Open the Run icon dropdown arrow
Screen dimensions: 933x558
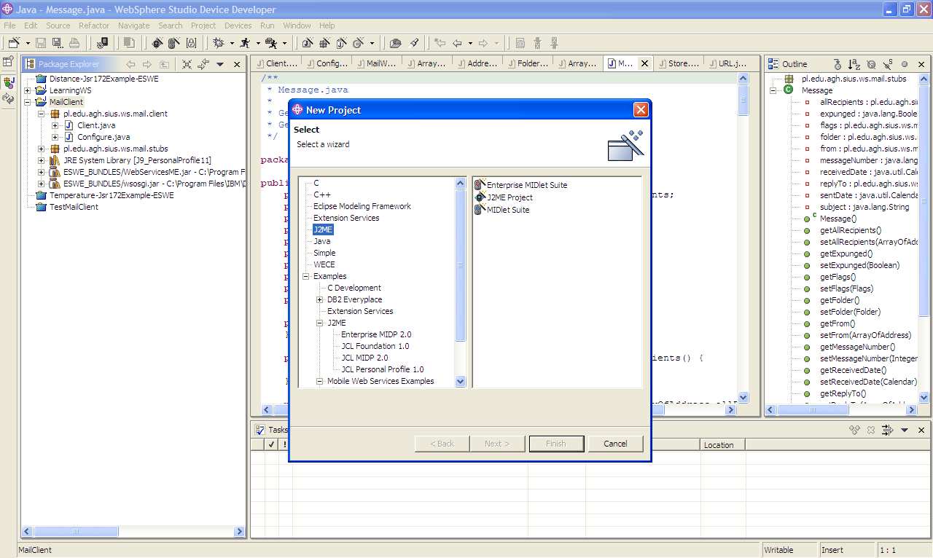point(258,44)
